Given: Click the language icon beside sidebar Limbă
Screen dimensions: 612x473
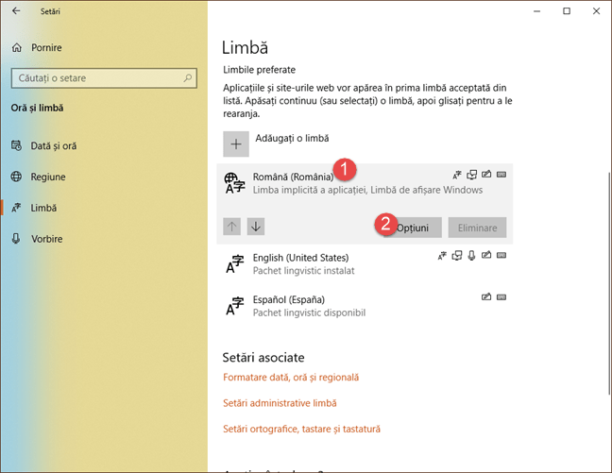Looking at the screenshot, I should (16, 208).
